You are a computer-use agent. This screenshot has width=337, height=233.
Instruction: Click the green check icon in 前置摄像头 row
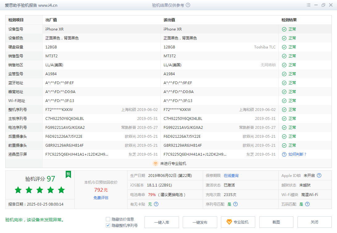point(284,145)
